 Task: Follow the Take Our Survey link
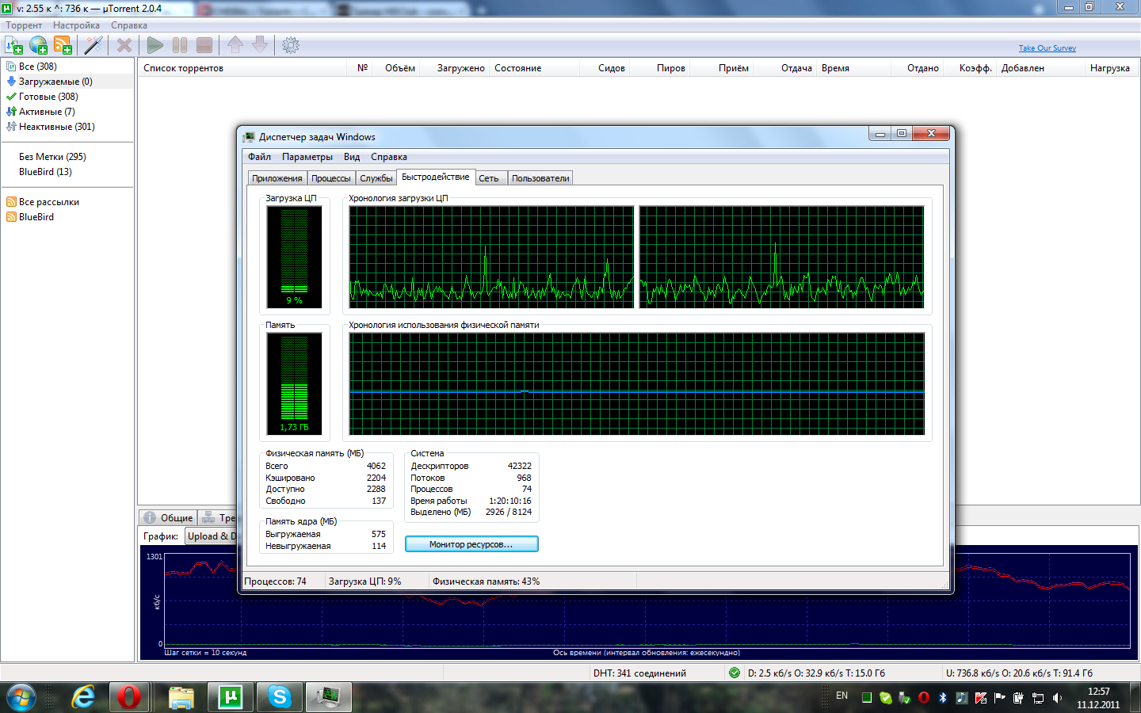pos(1048,48)
